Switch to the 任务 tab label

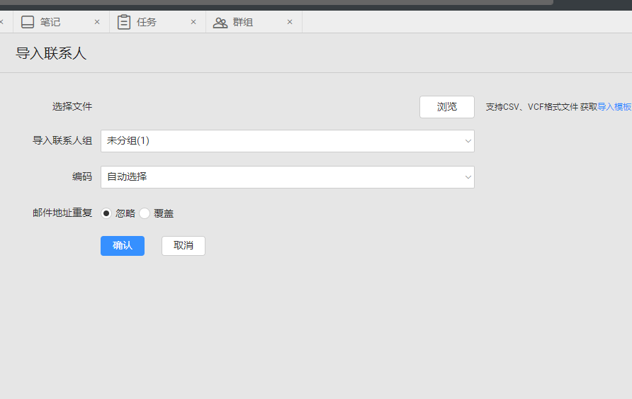[x=147, y=22]
